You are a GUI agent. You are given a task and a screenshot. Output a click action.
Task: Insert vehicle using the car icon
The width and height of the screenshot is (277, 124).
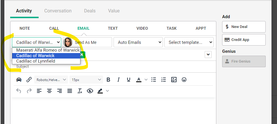19,80
